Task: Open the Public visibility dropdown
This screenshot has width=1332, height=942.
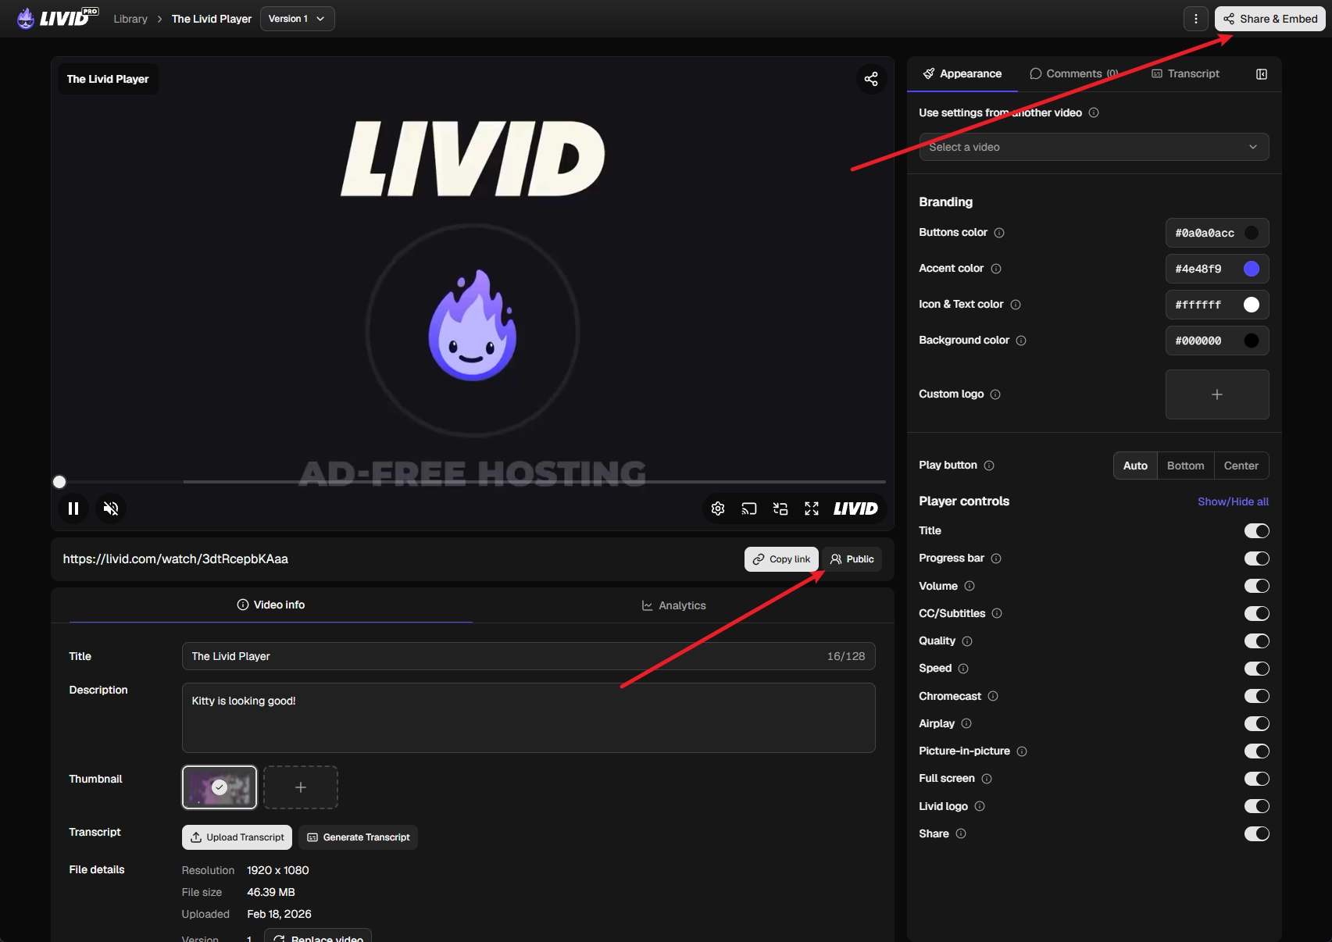Action: 852,559
